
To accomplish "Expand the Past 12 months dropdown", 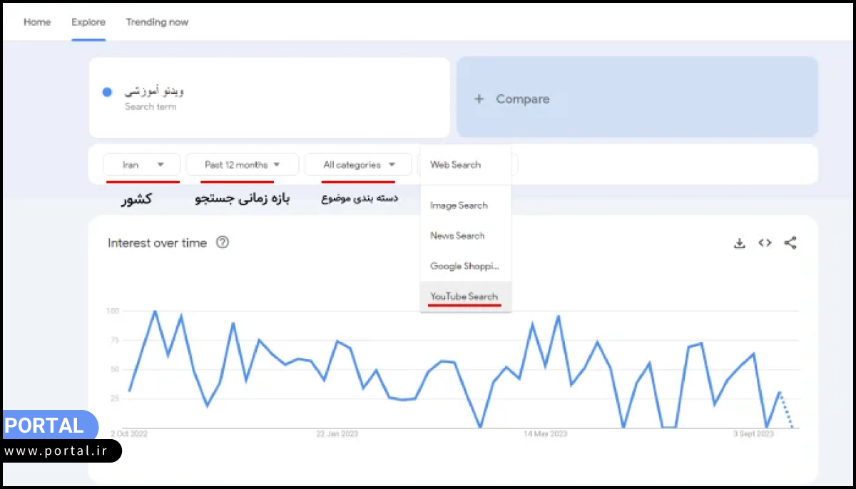I will click(242, 165).
